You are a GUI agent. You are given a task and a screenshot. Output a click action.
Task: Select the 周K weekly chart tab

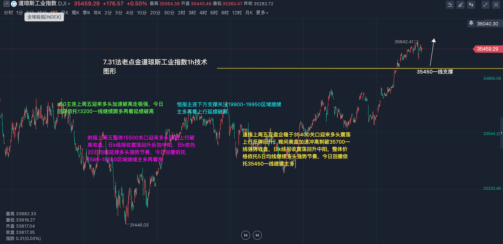[75, 13]
